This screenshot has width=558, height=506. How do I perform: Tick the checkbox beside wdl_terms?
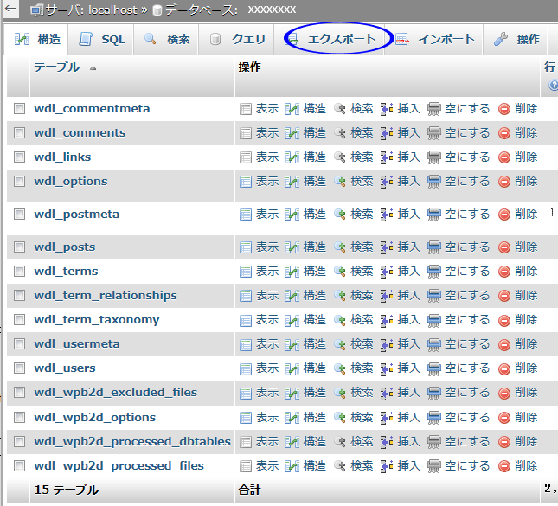click(20, 272)
